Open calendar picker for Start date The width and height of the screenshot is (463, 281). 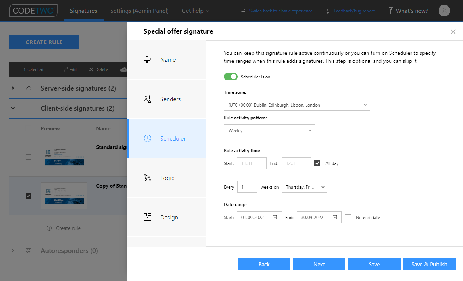pos(275,217)
